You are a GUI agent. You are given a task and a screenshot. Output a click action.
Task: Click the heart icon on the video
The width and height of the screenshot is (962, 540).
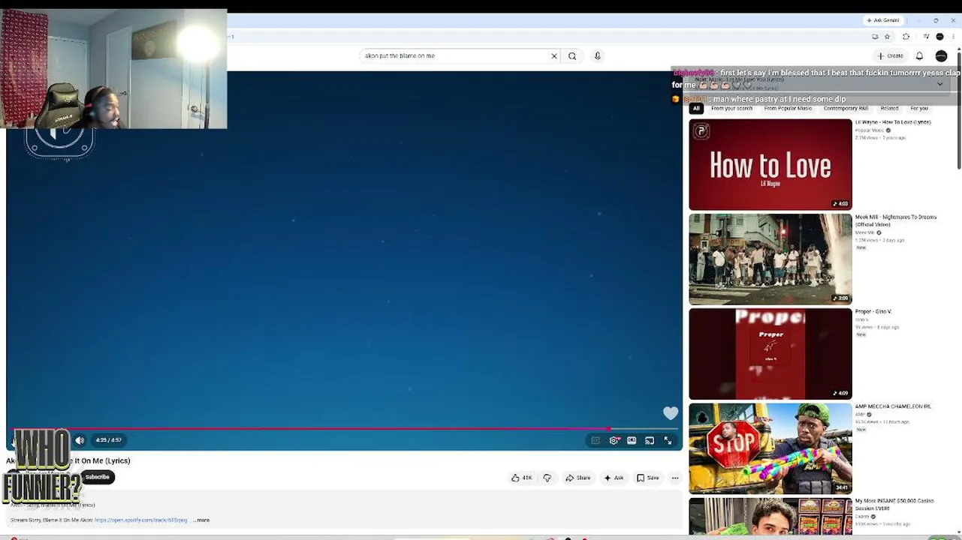tap(671, 413)
